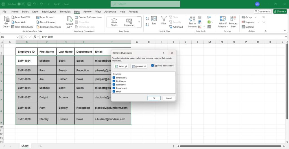Click the Unselect All button
This screenshot has width=289, height=149.
pos(139,66)
